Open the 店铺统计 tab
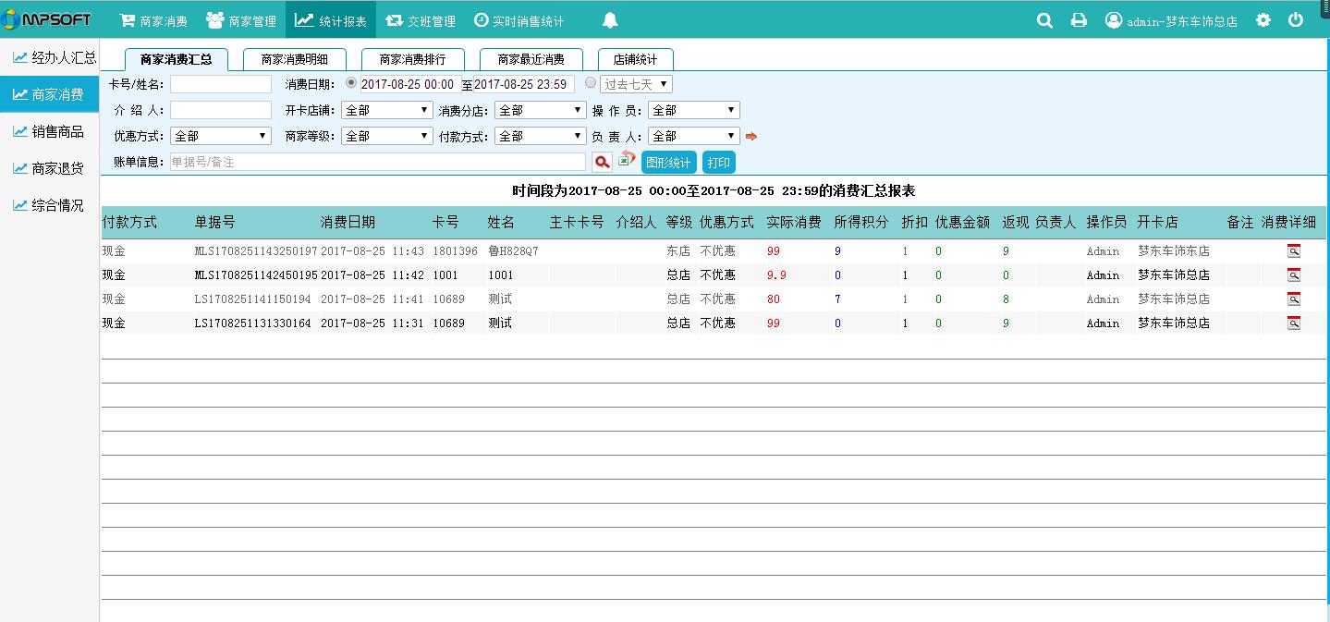Image resolution: width=1330 pixels, height=622 pixels. coord(635,59)
